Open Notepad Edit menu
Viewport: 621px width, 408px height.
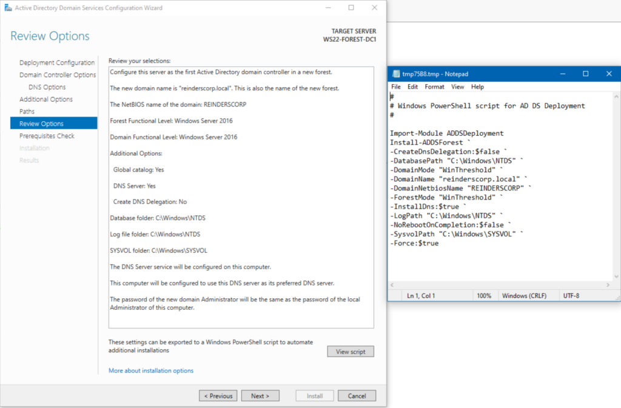[412, 87]
